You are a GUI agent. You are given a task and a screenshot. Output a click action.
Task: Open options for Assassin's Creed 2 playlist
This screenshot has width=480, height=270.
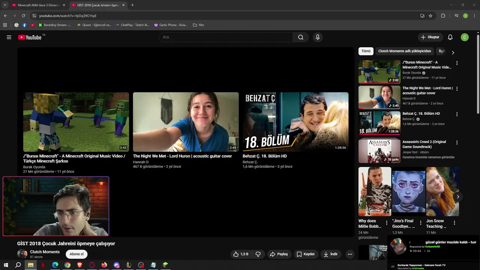457,142
